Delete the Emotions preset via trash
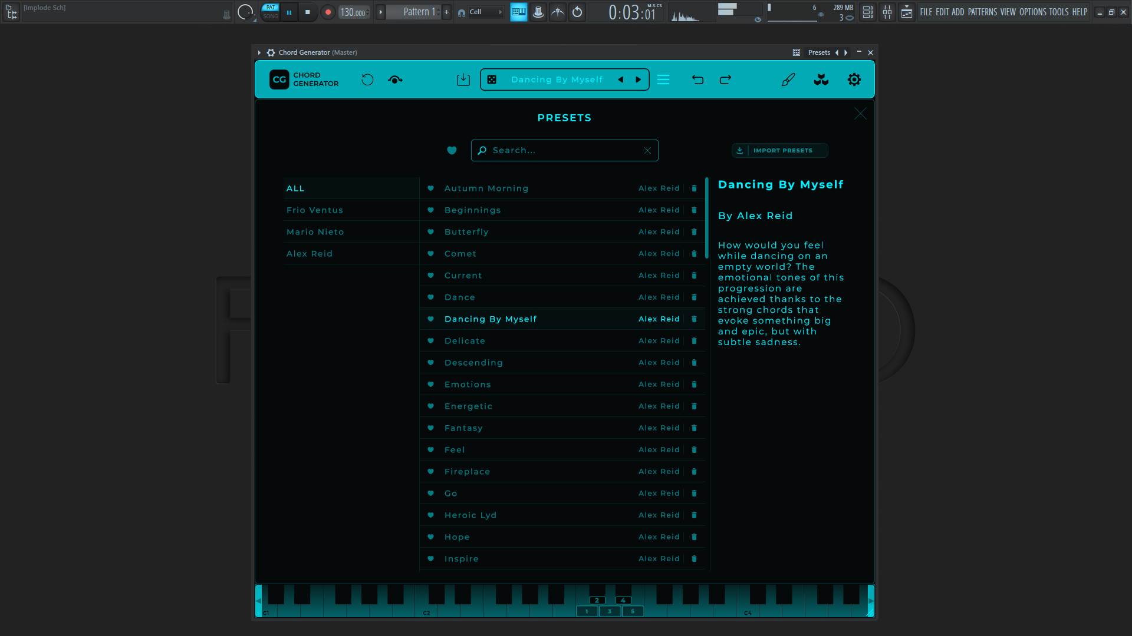This screenshot has width=1132, height=636. (x=694, y=385)
